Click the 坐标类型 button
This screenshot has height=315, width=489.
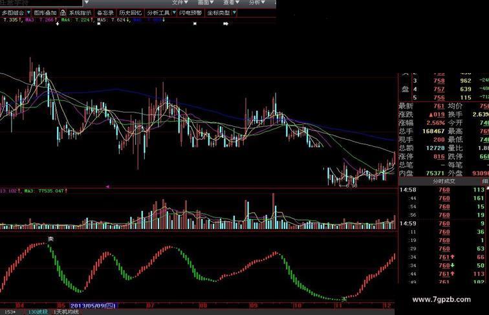(219, 13)
